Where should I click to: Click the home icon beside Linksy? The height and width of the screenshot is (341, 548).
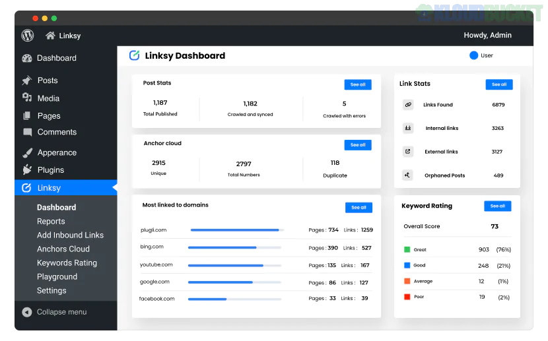50,35
